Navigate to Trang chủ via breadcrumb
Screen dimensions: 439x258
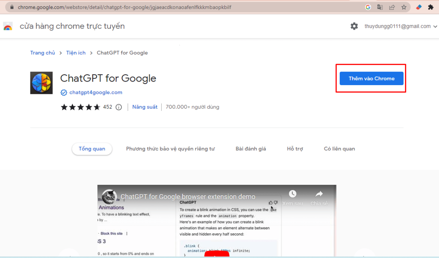pos(42,53)
